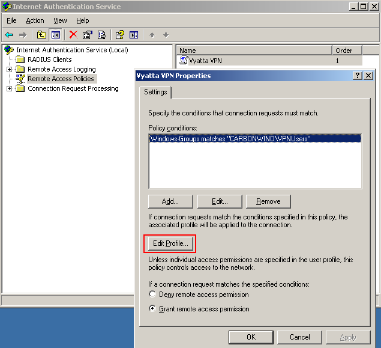
Task: Click the Internet Authentication Service root icon
Action: pyautogui.click(x=9, y=50)
